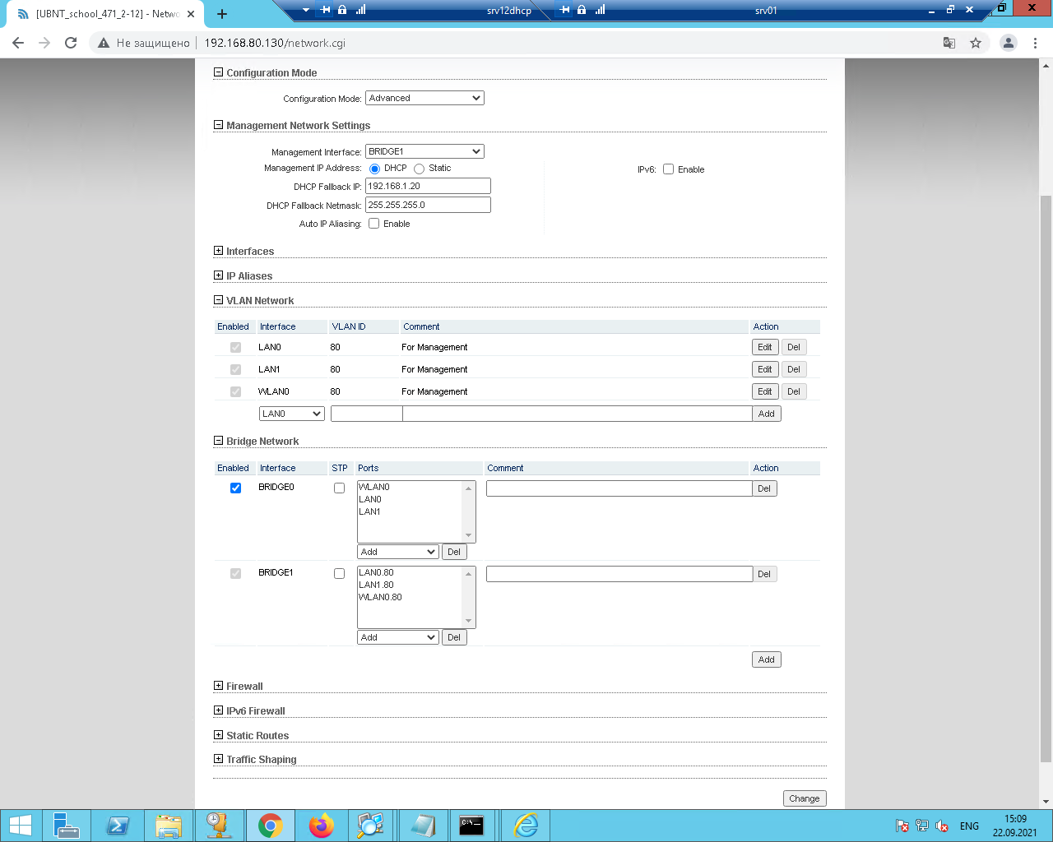Open the clock-and-stamp taskbar app
The height and width of the screenshot is (842, 1053).
[x=220, y=826]
